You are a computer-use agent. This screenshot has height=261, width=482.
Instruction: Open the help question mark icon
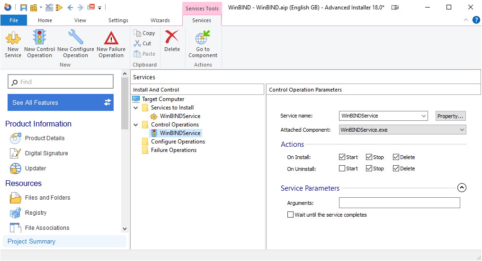coord(476,20)
